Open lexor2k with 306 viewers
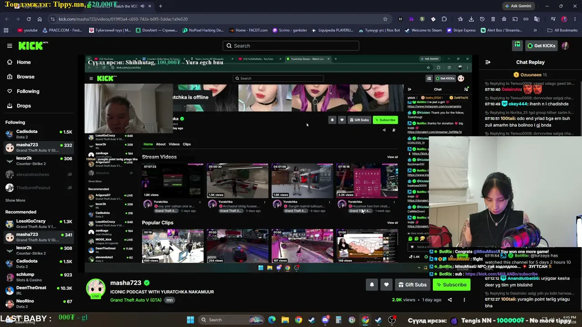The image size is (582, 327). (x=39, y=161)
